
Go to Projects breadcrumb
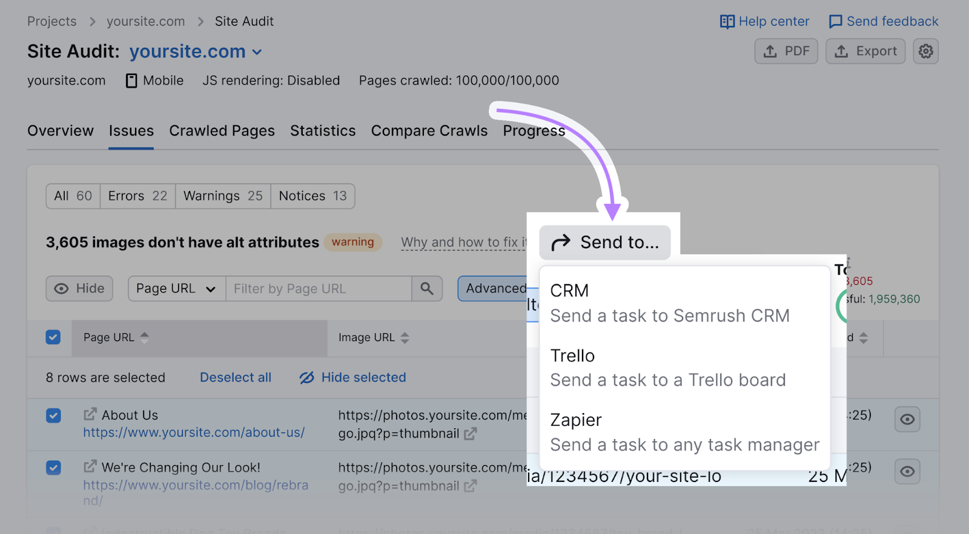(x=52, y=22)
